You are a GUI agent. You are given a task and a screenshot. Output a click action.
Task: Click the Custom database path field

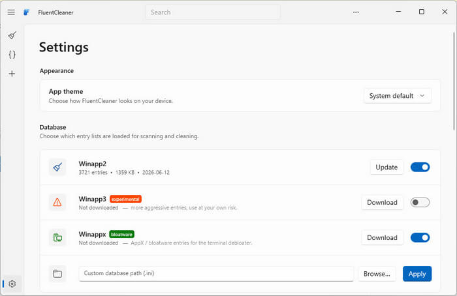coord(216,274)
